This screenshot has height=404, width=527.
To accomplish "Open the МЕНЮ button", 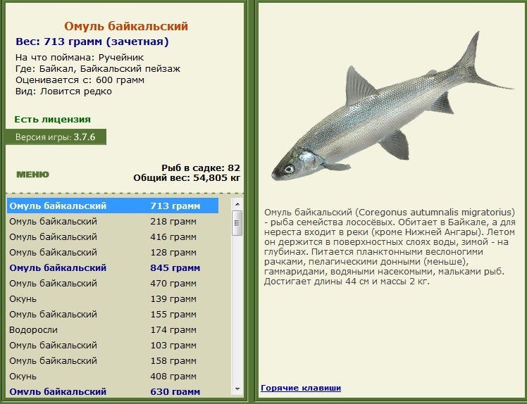I will tap(32, 175).
